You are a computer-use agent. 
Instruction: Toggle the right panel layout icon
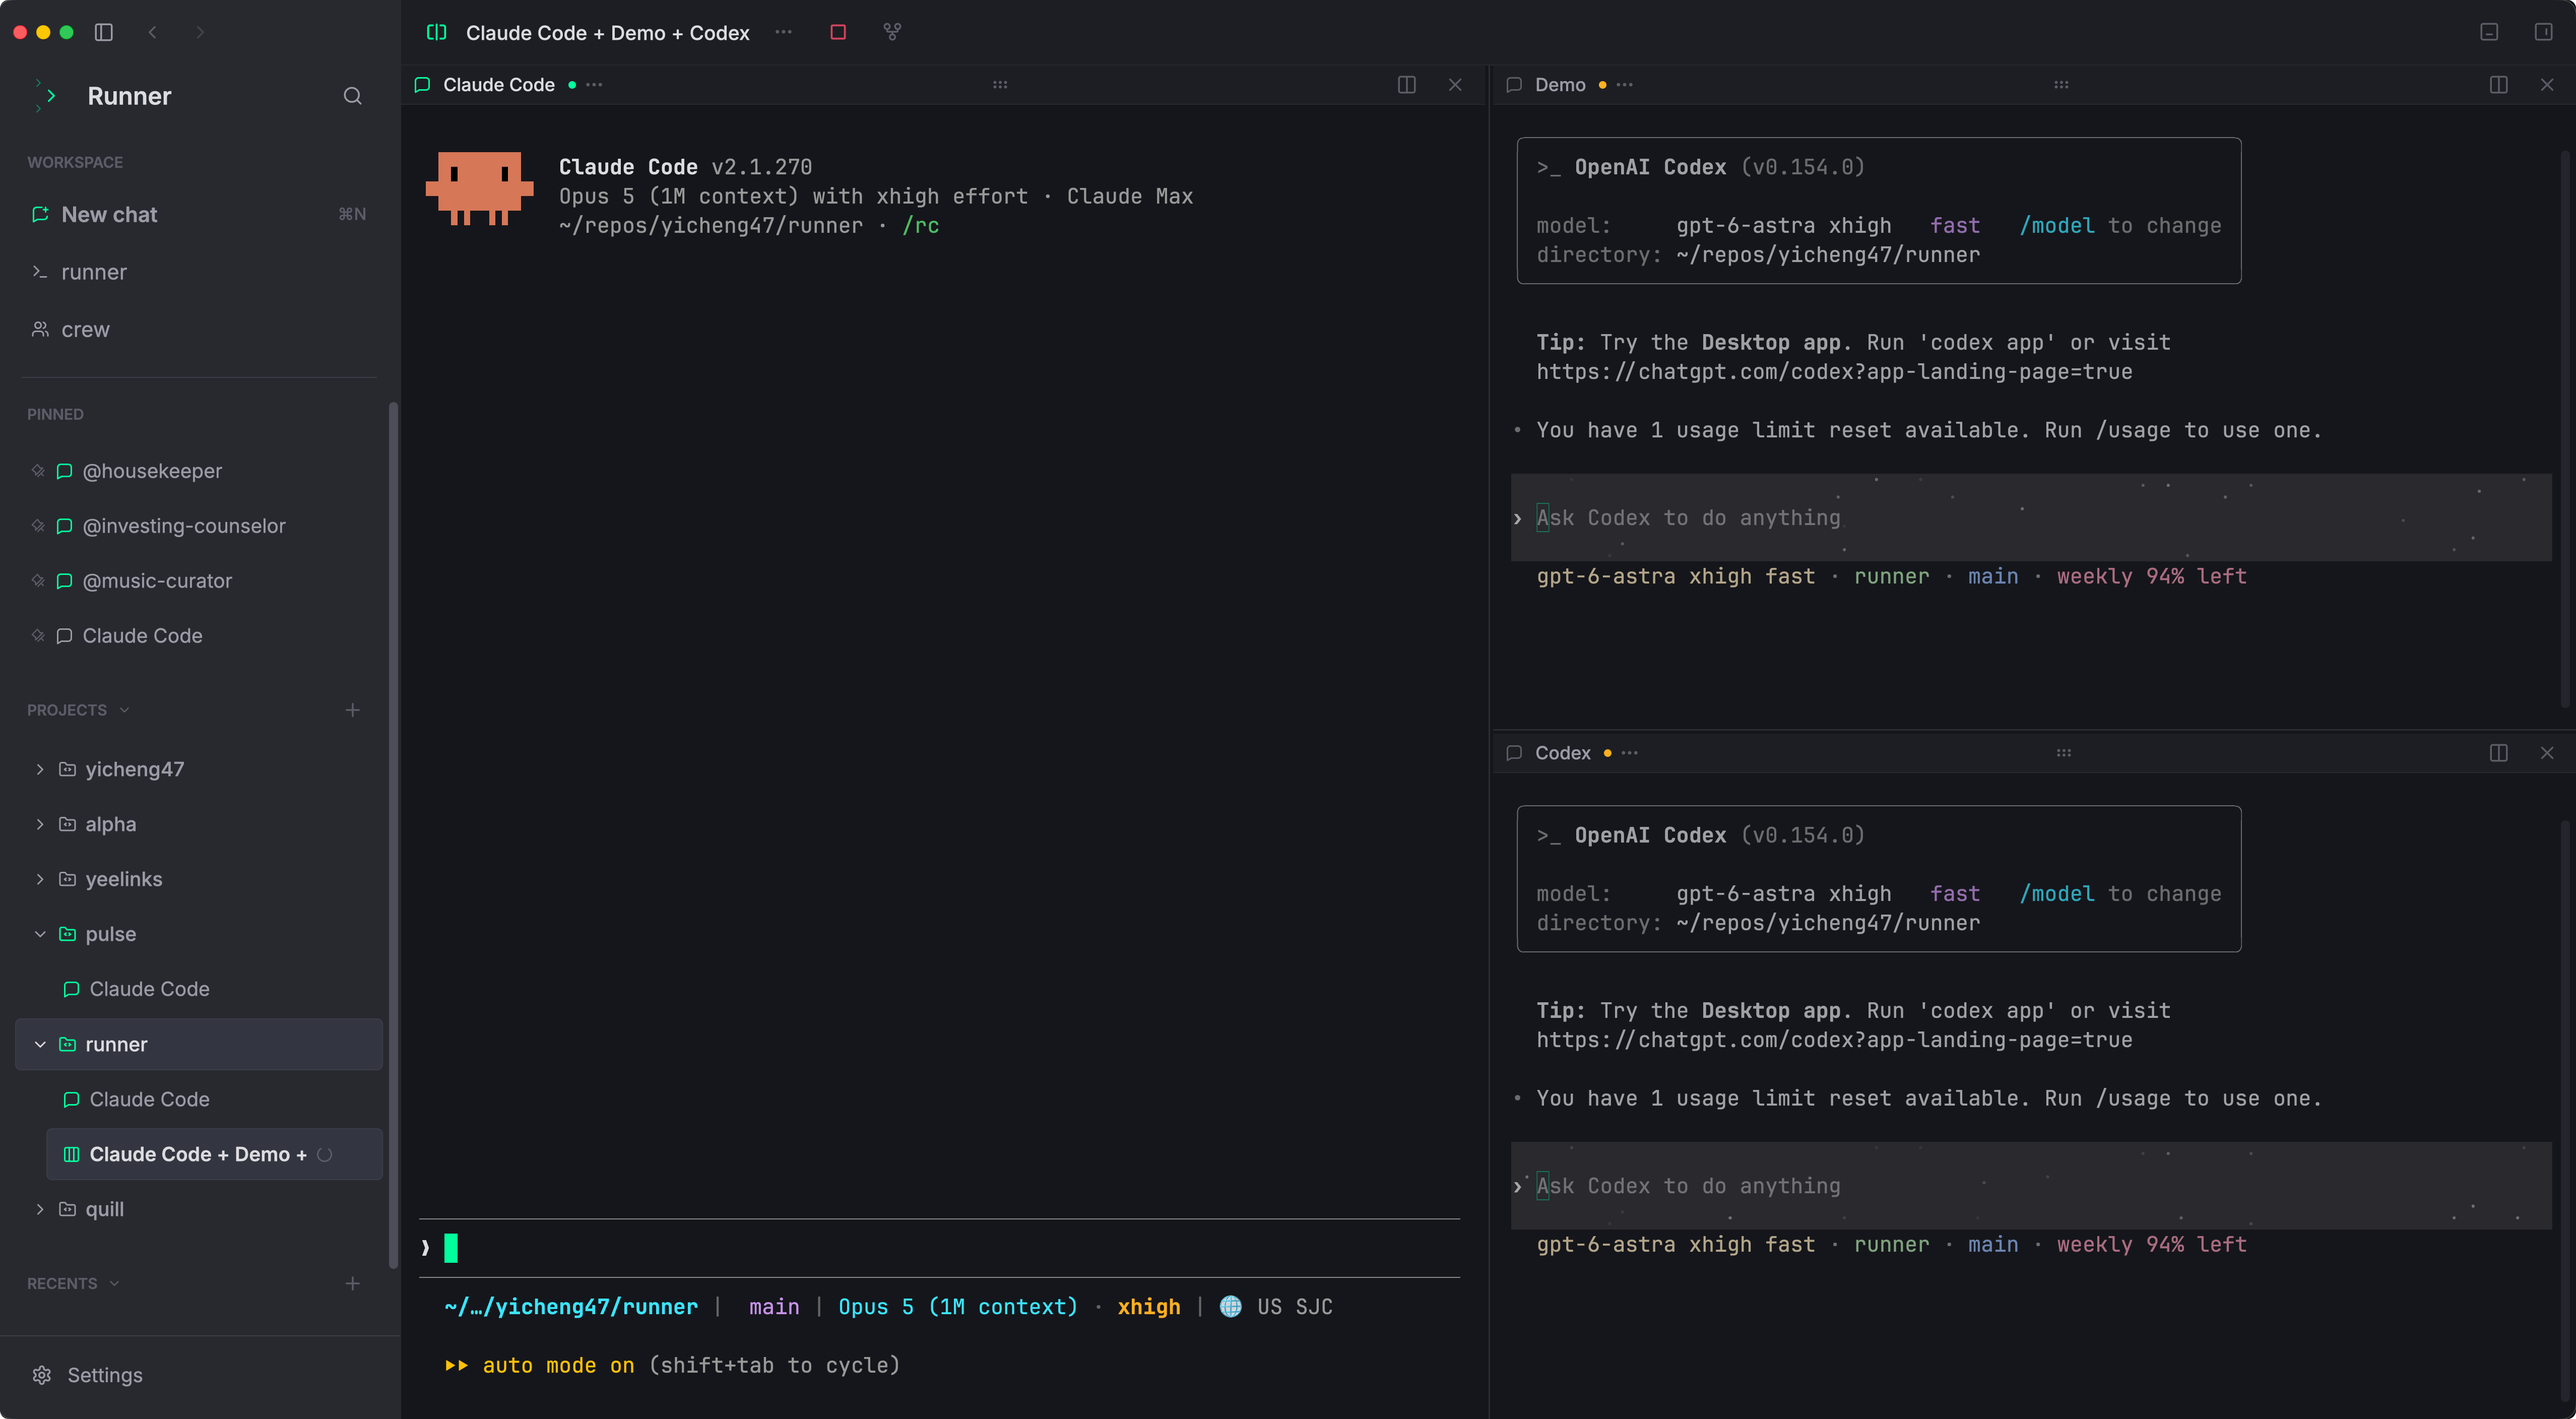2543,32
